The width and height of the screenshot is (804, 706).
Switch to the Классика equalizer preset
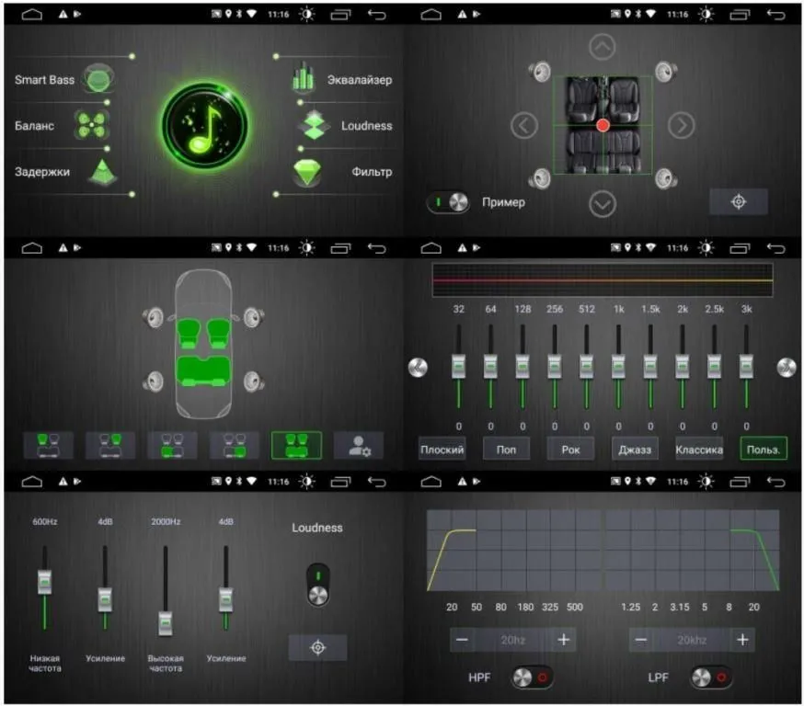(x=699, y=449)
